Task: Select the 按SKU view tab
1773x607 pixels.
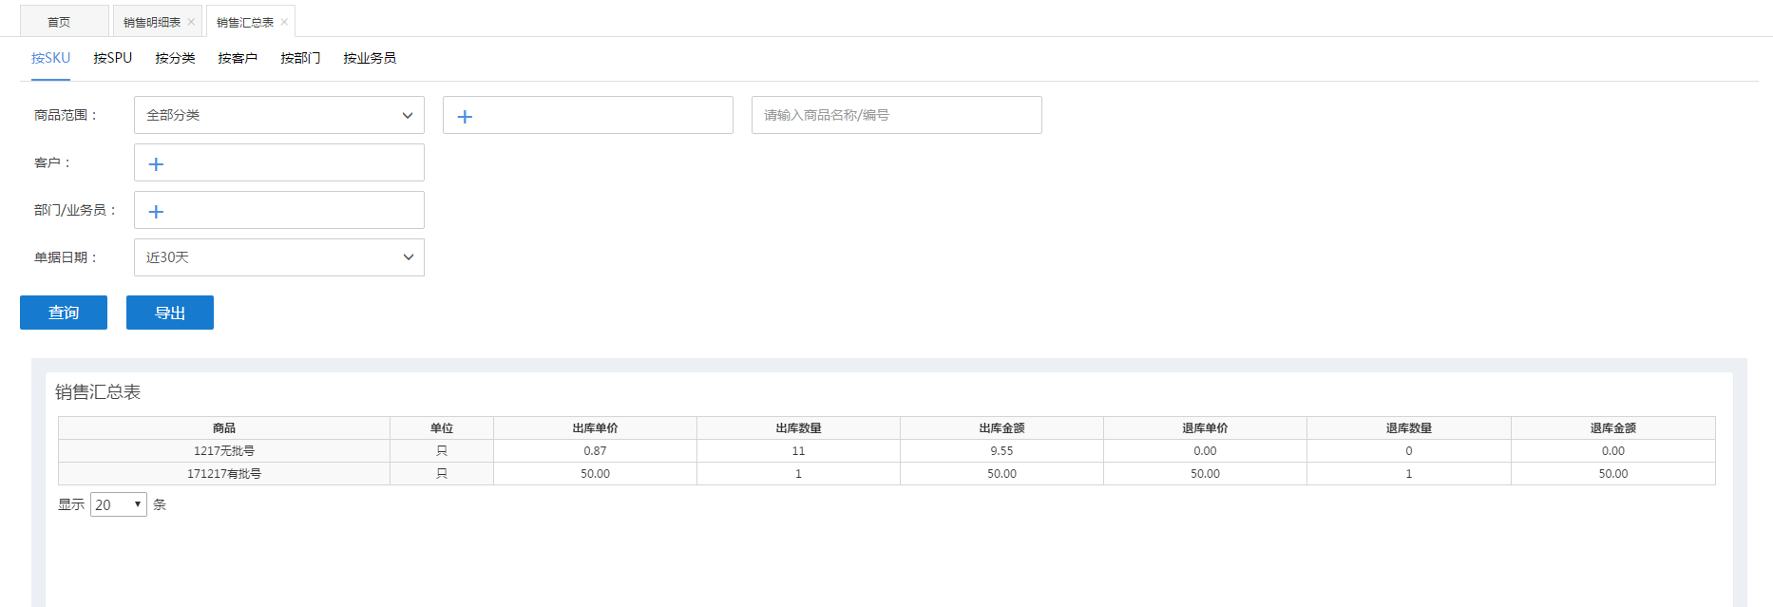Action: (50, 58)
